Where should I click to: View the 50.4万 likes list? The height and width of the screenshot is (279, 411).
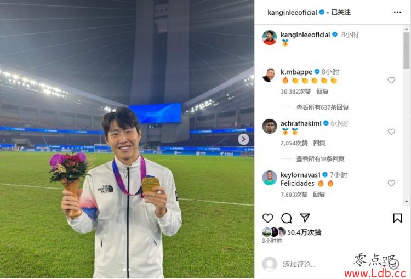tap(304, 232)
